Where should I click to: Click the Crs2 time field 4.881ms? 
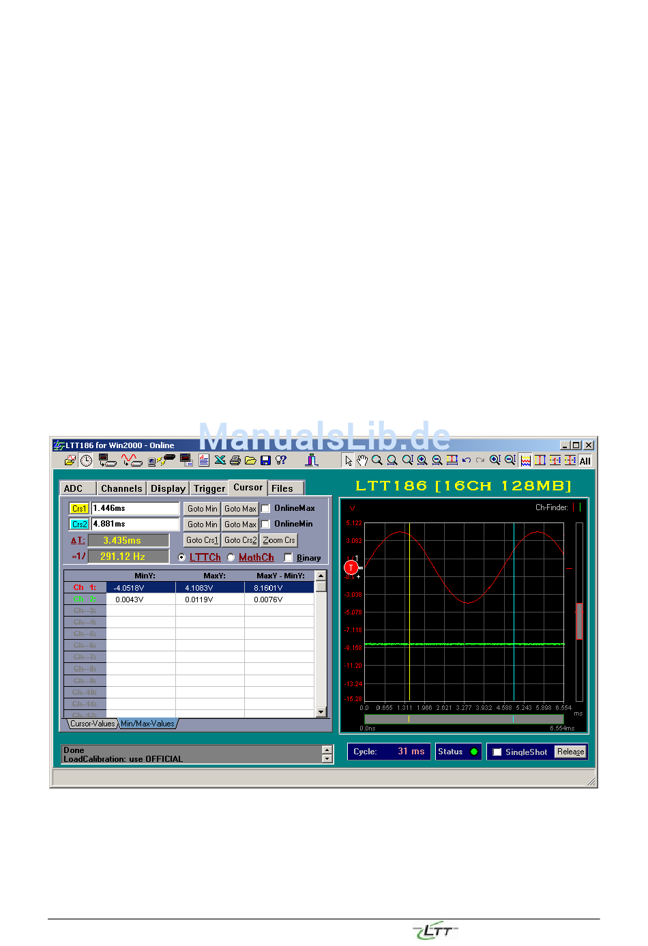point(135,524)
